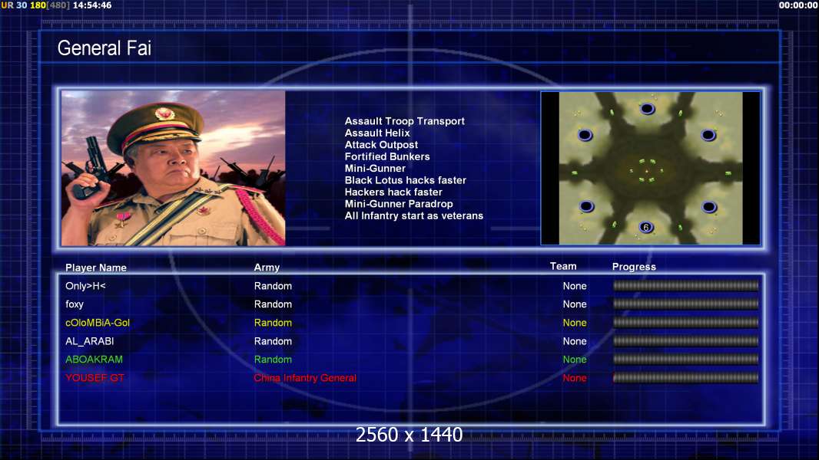This screenshot has width=819, height=460.
Task: Select start position marker numbered 6 on map
Action: (646, 227)
